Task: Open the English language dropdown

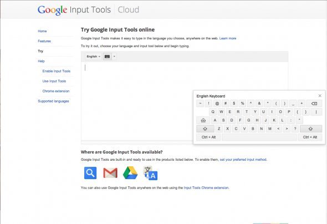Action: (93, 57)
